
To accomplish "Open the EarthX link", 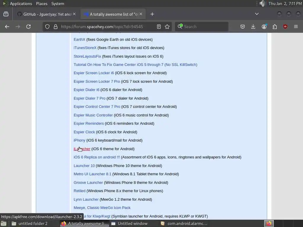I will (79, 39).
